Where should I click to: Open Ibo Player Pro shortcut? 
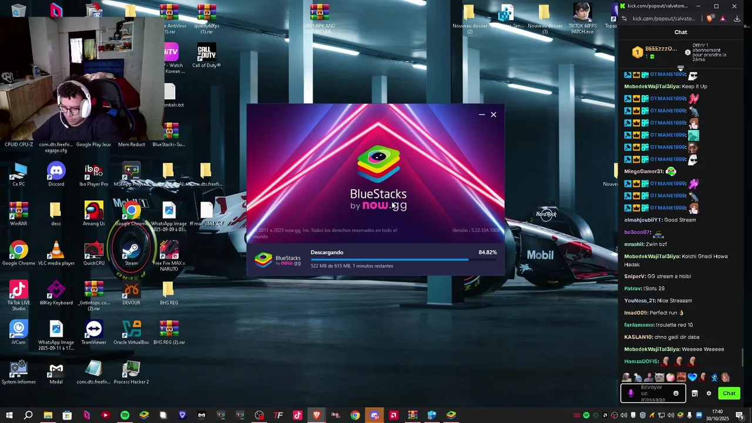pos(94,174)
